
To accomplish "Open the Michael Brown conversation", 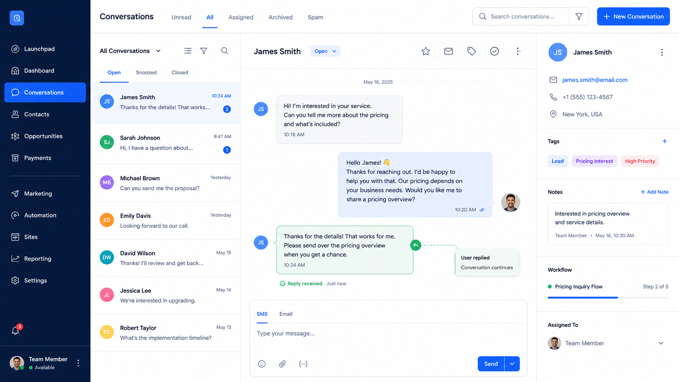I will pyautogui.click(x=166, y=183).
